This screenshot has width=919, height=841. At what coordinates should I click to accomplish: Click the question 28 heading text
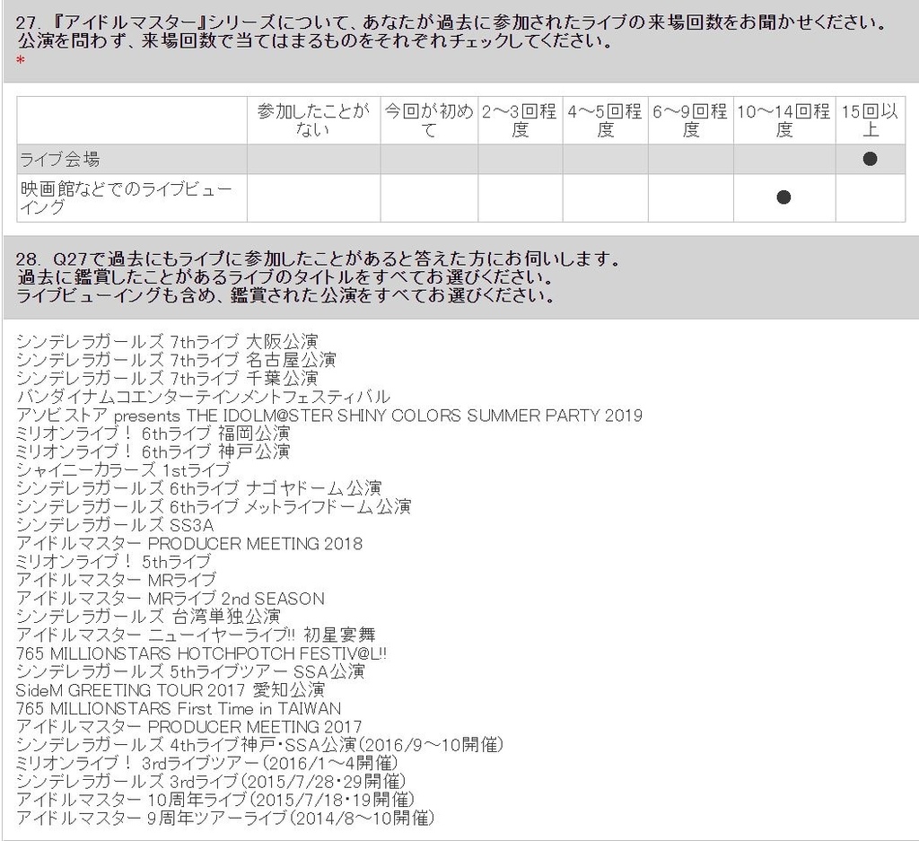click(x=319, y=276)
